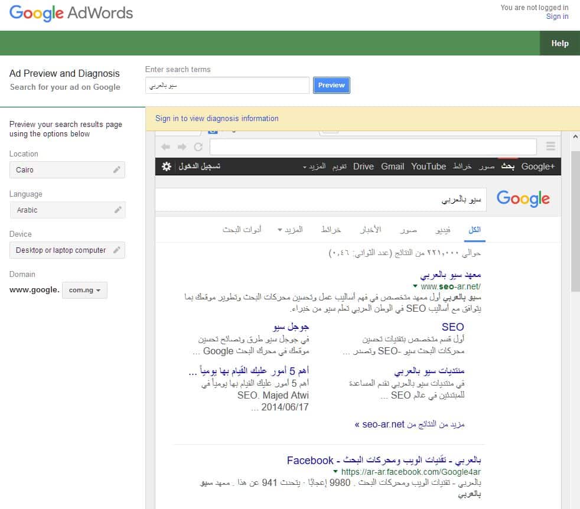
Task: Click the preview vertical scrollbar thumb
Action: point(575,221)
